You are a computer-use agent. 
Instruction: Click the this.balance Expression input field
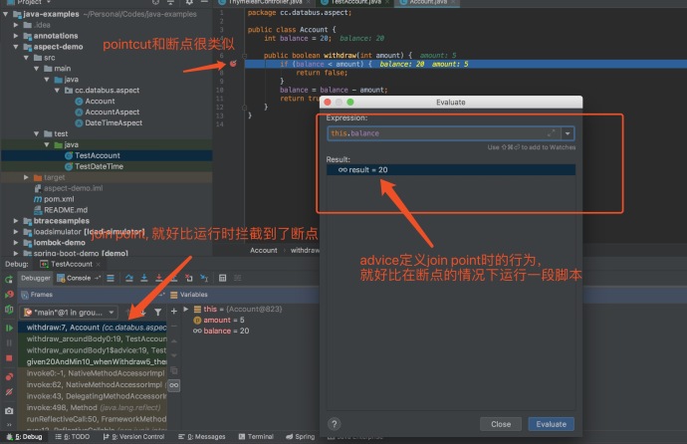[x=442, y=133]
